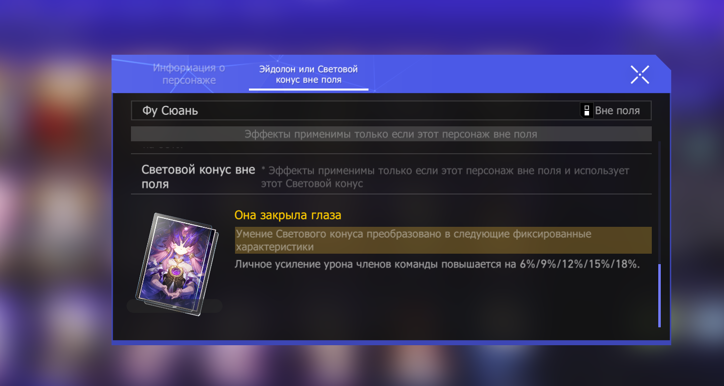Select the yellow highlighted fixed-stats description
Screen dimensions: 724x386
[443, 240]
